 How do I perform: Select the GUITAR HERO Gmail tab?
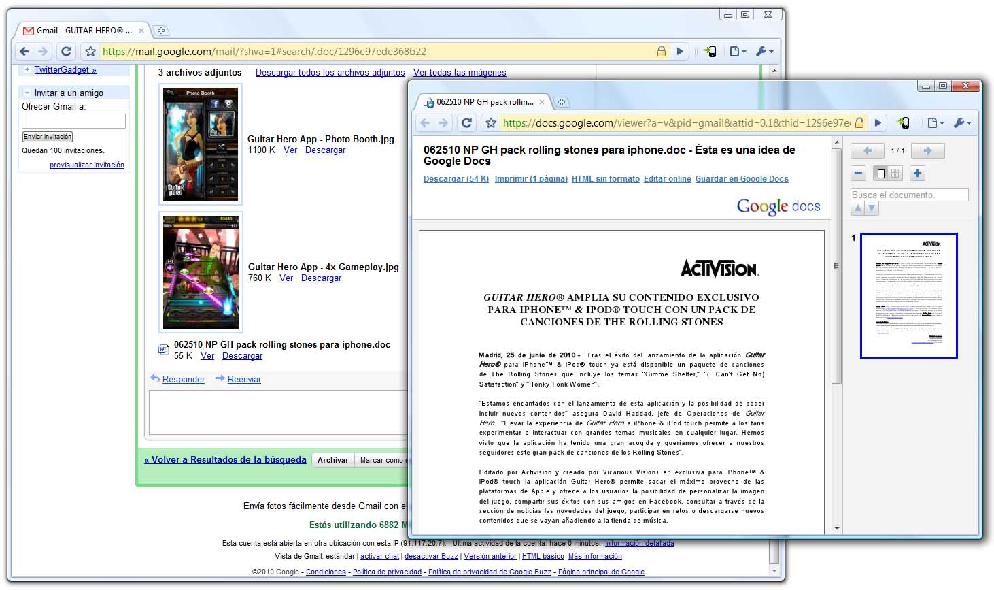click(x=83, y=31)
